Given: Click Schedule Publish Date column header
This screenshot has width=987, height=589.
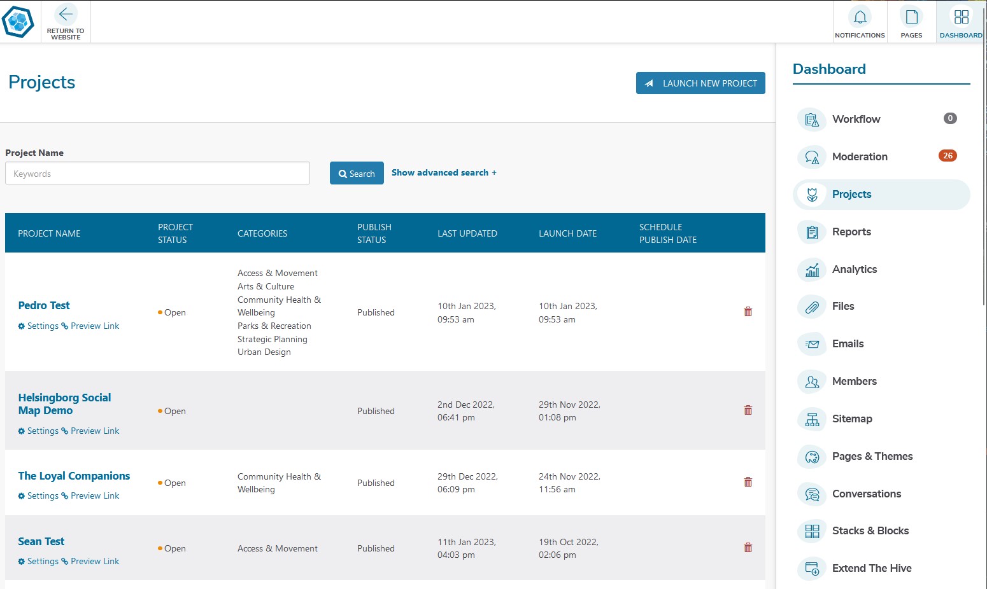Looking at the screenshot, I should tap(668, 233).
